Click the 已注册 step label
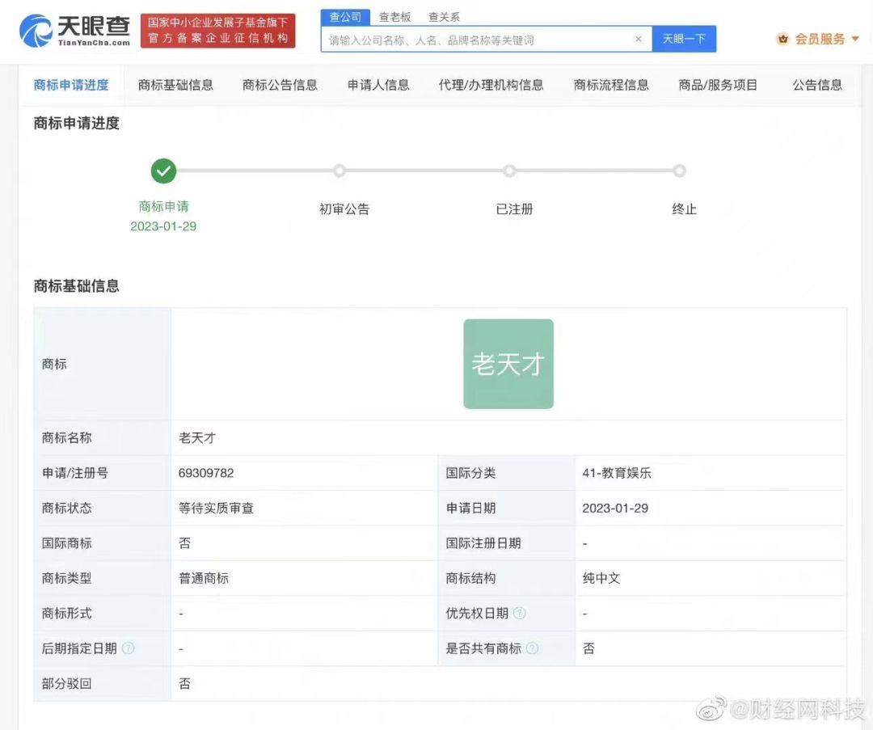This screenshot has height=730, width=873. coord(514,209)
